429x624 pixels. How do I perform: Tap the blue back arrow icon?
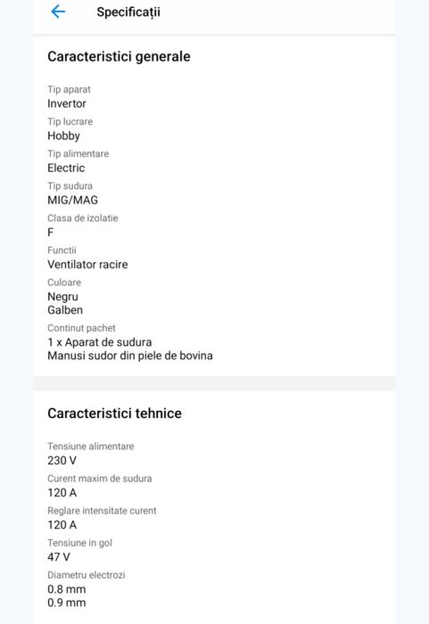[58, 12]
